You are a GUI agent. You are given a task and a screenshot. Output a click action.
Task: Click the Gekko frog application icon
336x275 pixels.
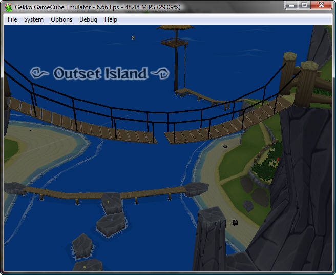click(9, 7)
